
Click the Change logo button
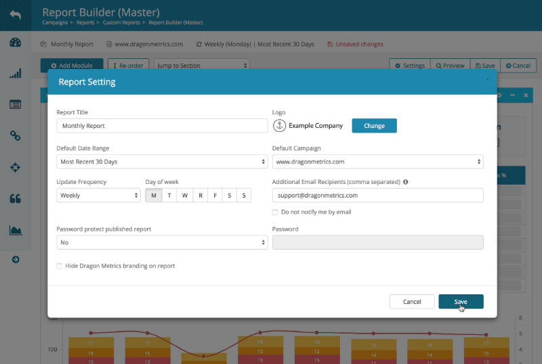[375, 126]
